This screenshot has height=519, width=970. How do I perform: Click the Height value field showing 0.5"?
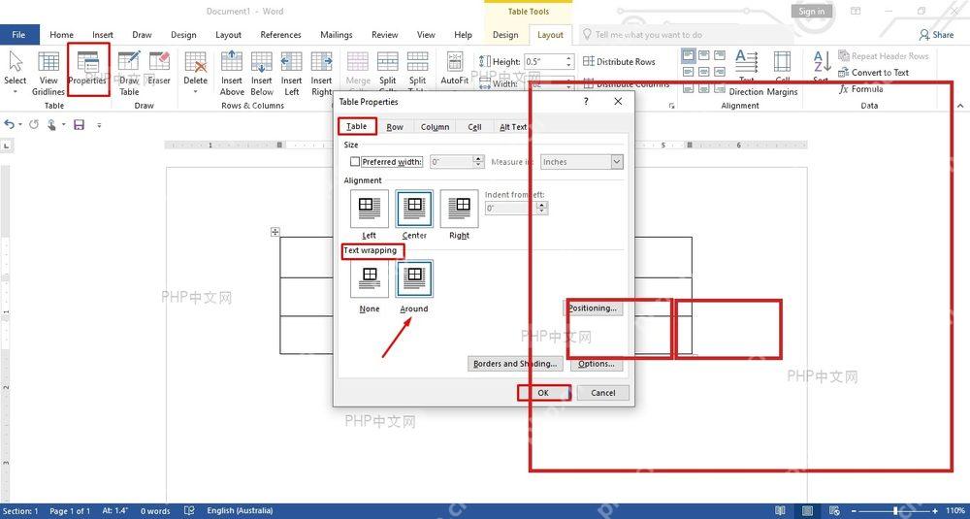pos(544,61)
